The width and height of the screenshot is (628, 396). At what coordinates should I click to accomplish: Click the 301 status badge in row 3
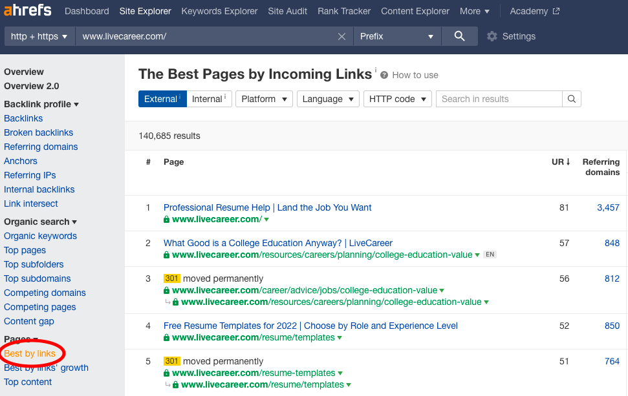(x=172, y=278)
